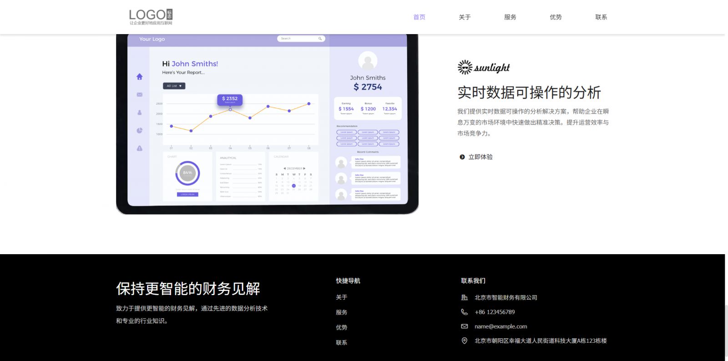Open the footer 优势 quick link
728x361 pixels.
click(x=342, y=327)
